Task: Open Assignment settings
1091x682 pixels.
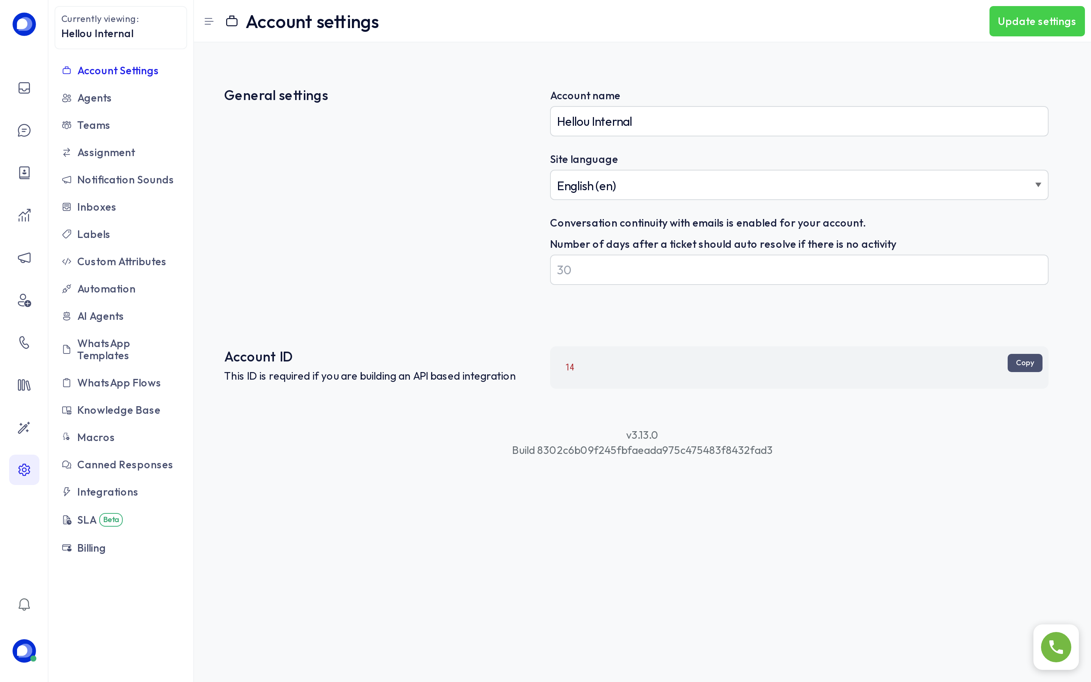Action: [x=106, y=152]
